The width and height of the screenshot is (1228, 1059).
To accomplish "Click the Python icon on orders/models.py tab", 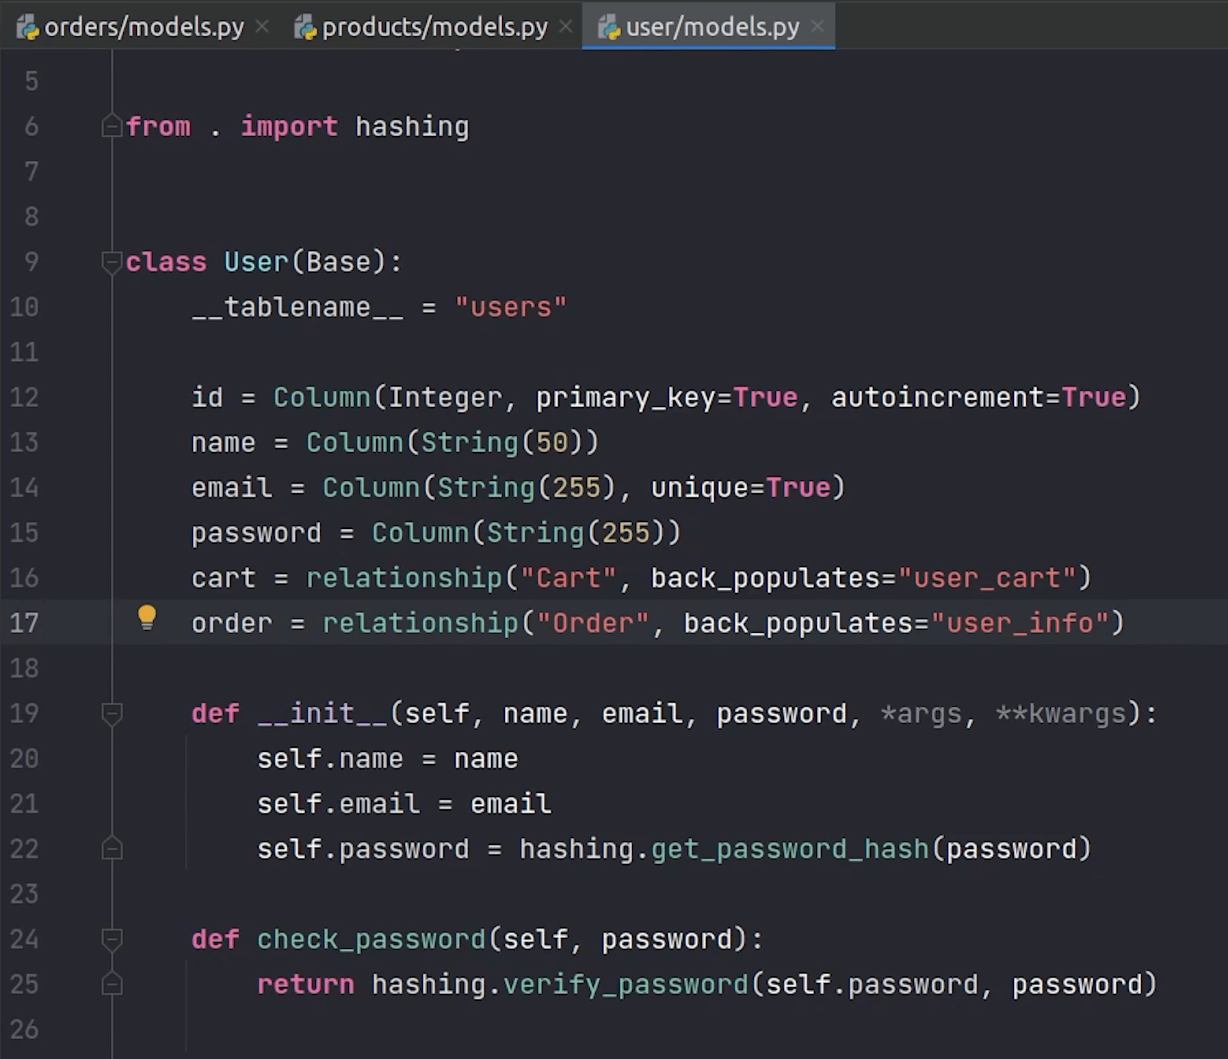I will pos(28,26).
